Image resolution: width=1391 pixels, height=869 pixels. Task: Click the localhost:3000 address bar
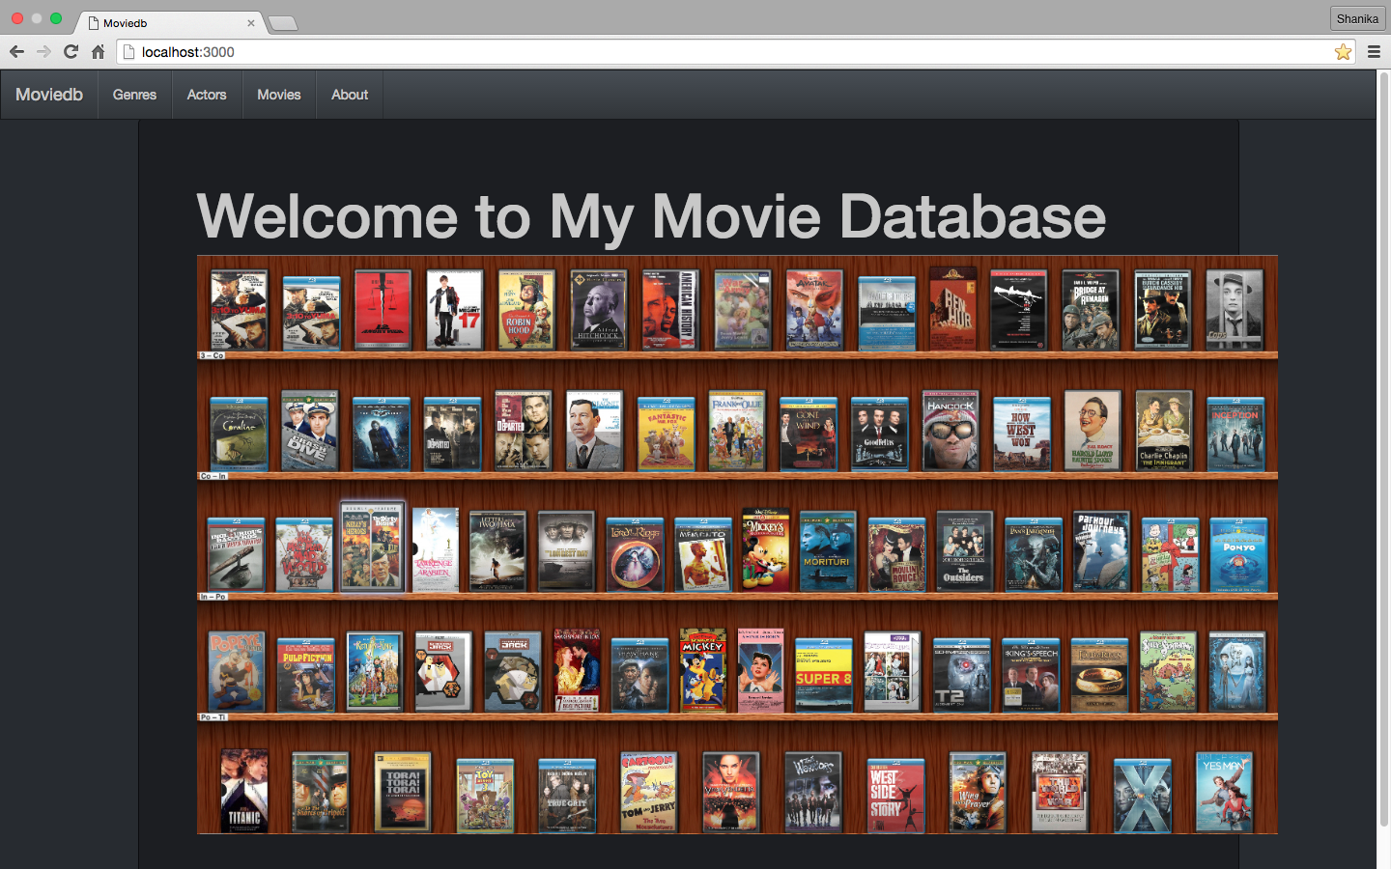734,52
